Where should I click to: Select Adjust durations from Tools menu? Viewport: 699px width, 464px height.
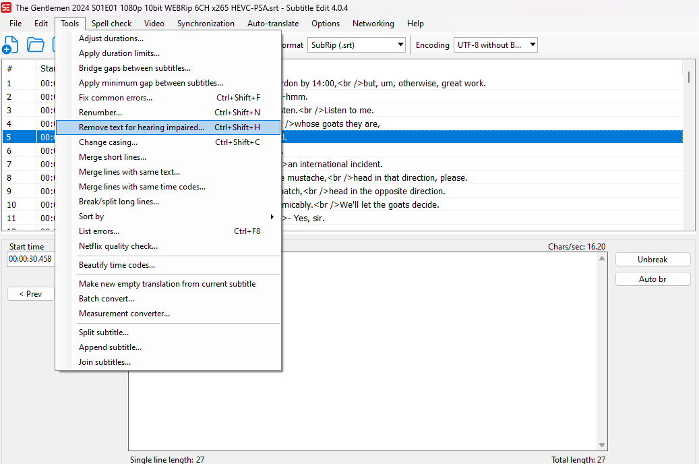(x=168, y=38)
